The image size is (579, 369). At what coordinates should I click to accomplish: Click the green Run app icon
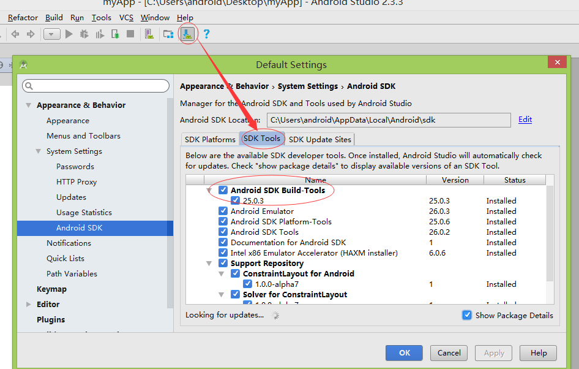[69, 34]
